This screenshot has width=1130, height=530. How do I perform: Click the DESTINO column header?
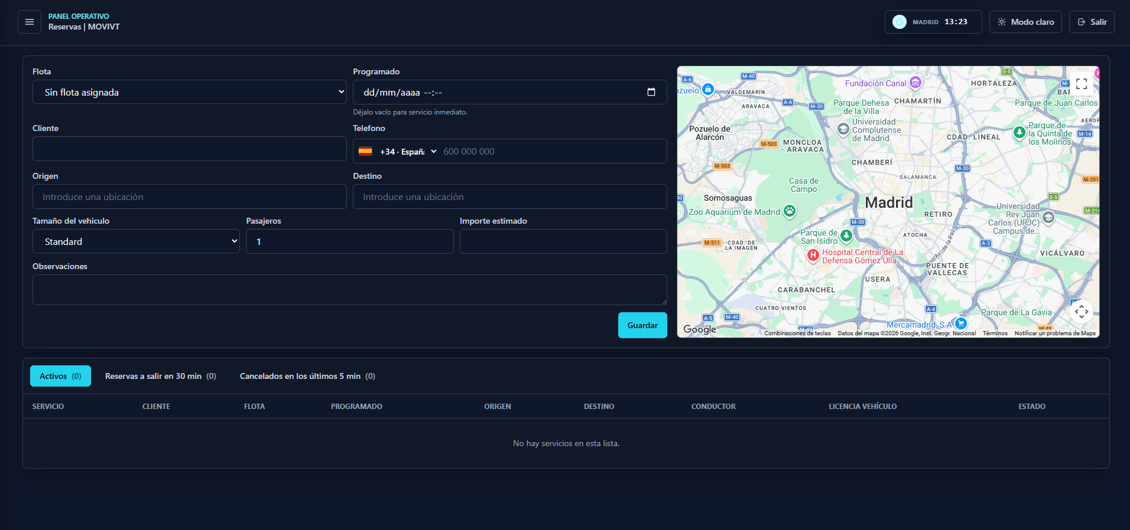599,407
